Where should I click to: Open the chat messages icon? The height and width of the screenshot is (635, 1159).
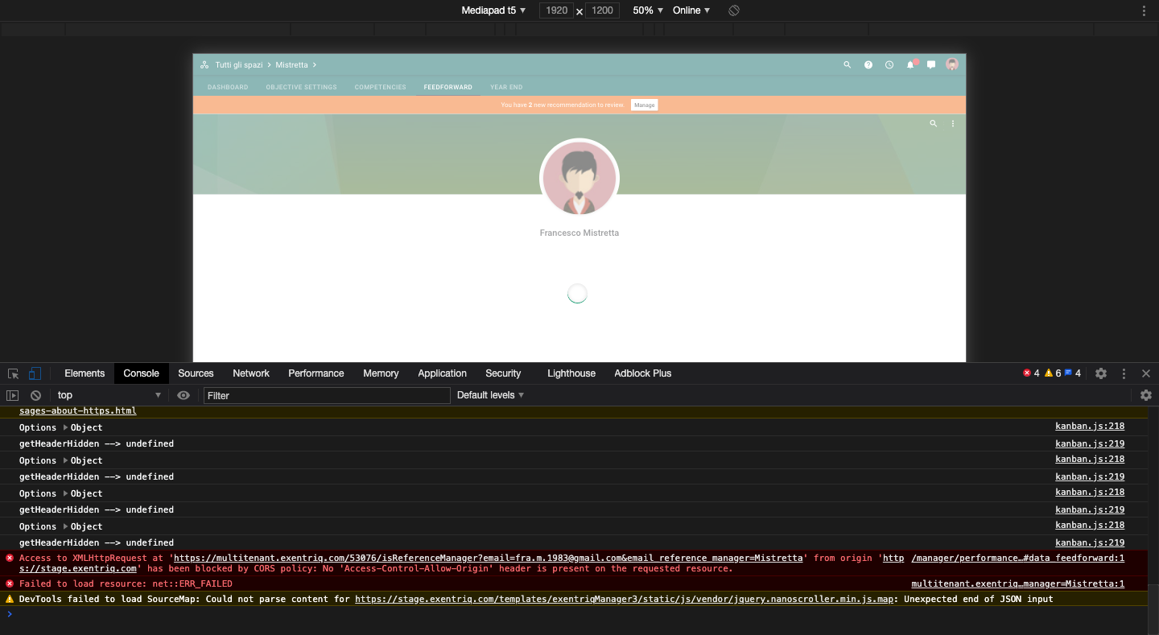click(x=931, y=65)
